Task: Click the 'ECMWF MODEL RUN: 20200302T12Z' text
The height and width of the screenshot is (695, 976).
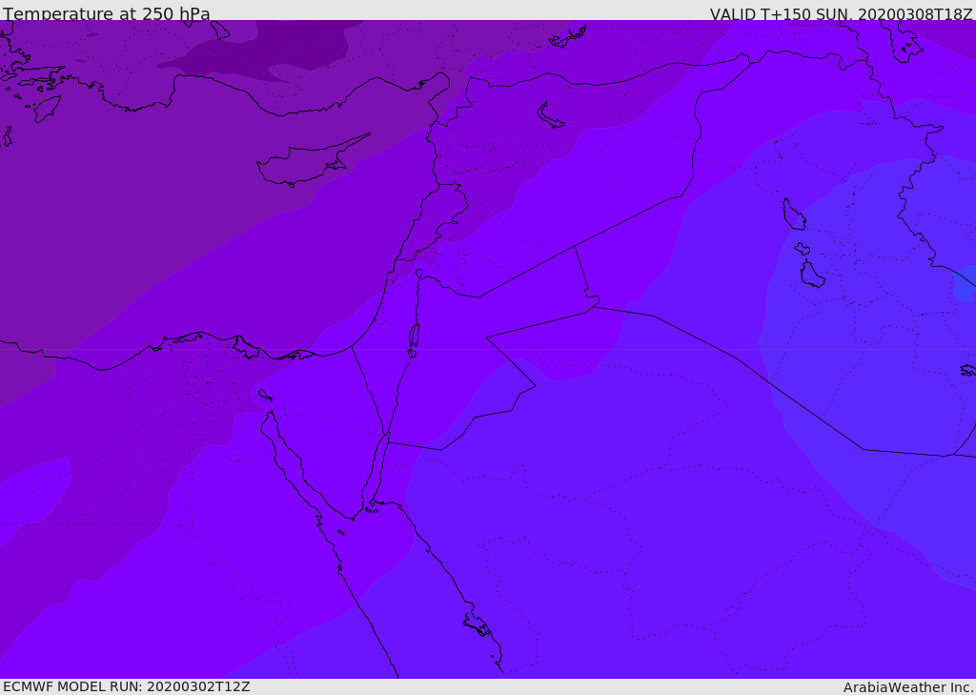Action: (x=127, y=686)
